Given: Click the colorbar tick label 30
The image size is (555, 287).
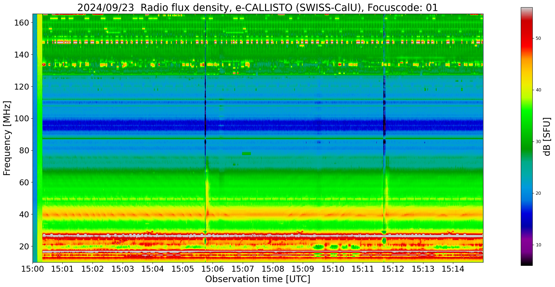Looking at the screenshot, I should click(x=538, y=142).
